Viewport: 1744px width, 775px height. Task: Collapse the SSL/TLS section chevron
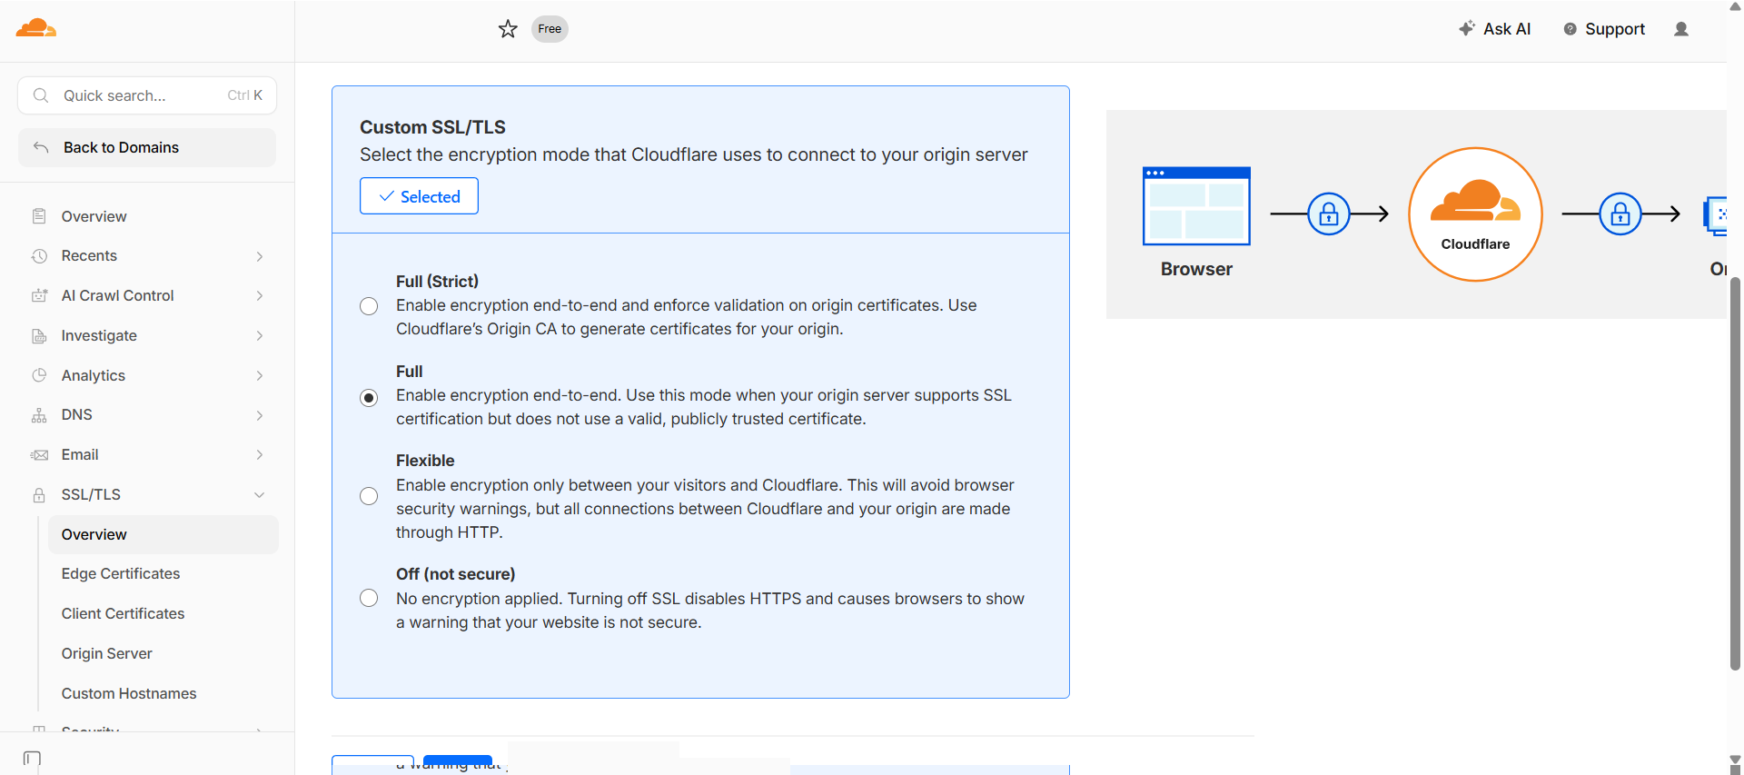[260, 495]
